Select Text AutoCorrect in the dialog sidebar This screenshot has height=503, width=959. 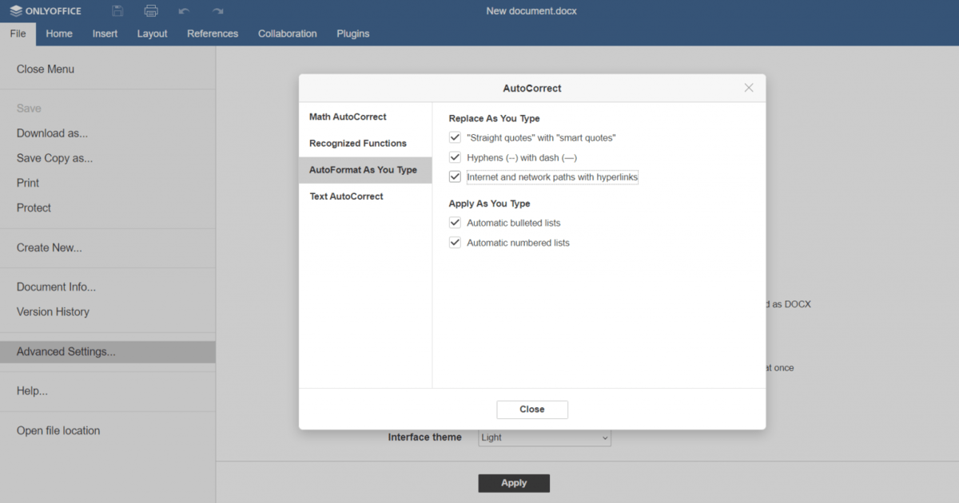(x=344, y=196)
